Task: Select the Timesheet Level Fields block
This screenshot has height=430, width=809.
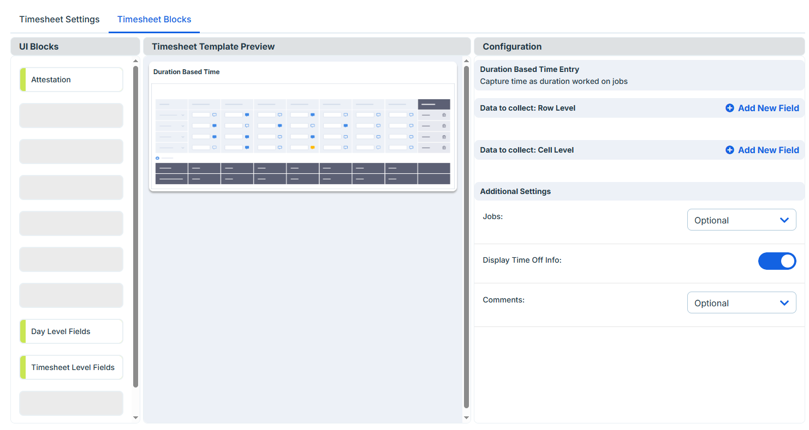Action: point(72,367)
